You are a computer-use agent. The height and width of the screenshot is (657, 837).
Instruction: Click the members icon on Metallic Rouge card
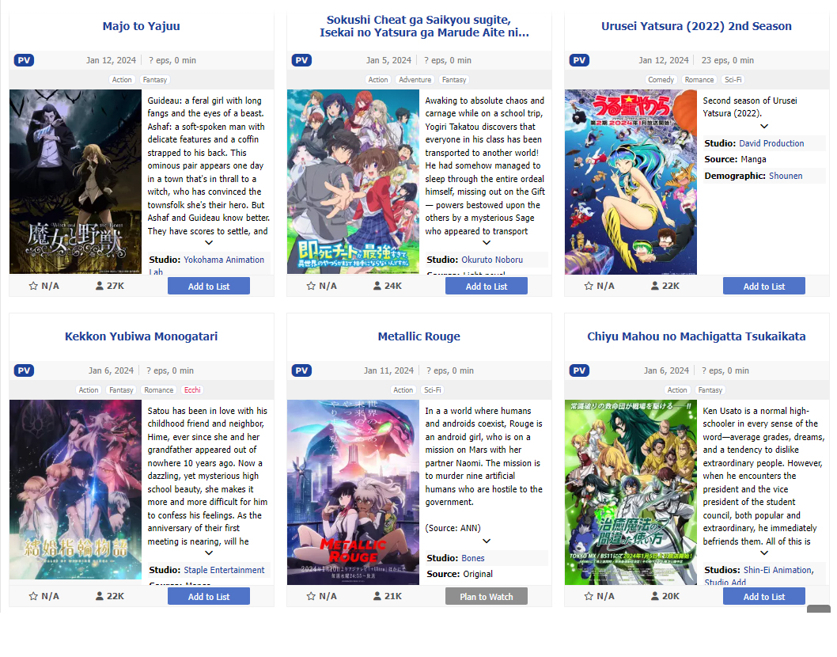[x=377, y=596]
